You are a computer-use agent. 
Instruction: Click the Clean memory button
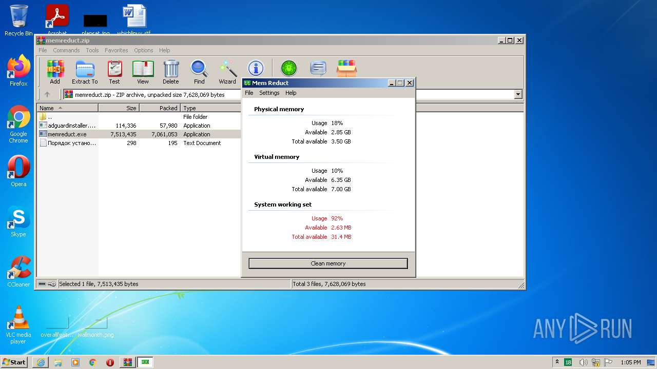click(x=328, y=263)
